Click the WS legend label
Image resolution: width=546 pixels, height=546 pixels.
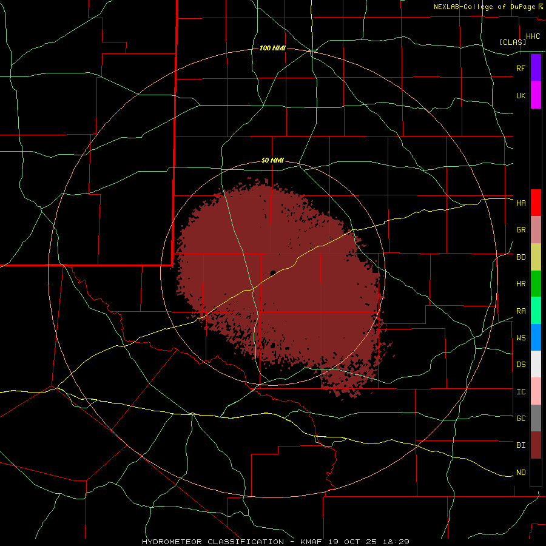click(x=521, y=338)
